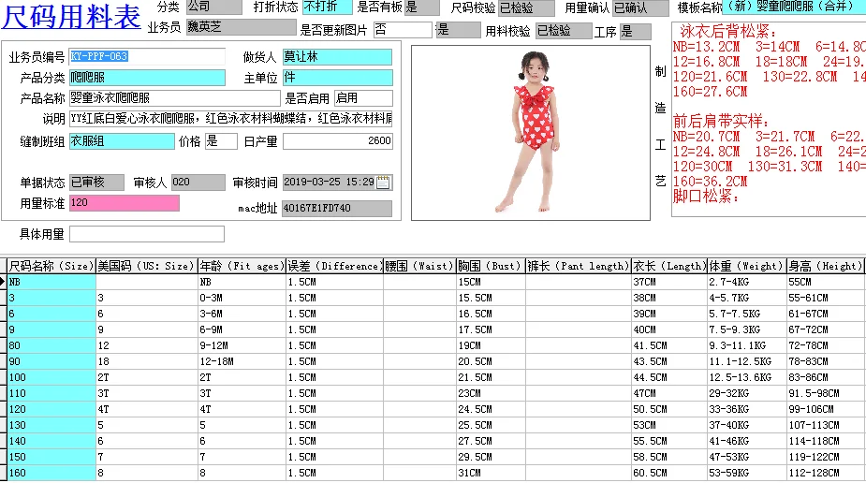Select size cell NB in the table

click(51, 282)
